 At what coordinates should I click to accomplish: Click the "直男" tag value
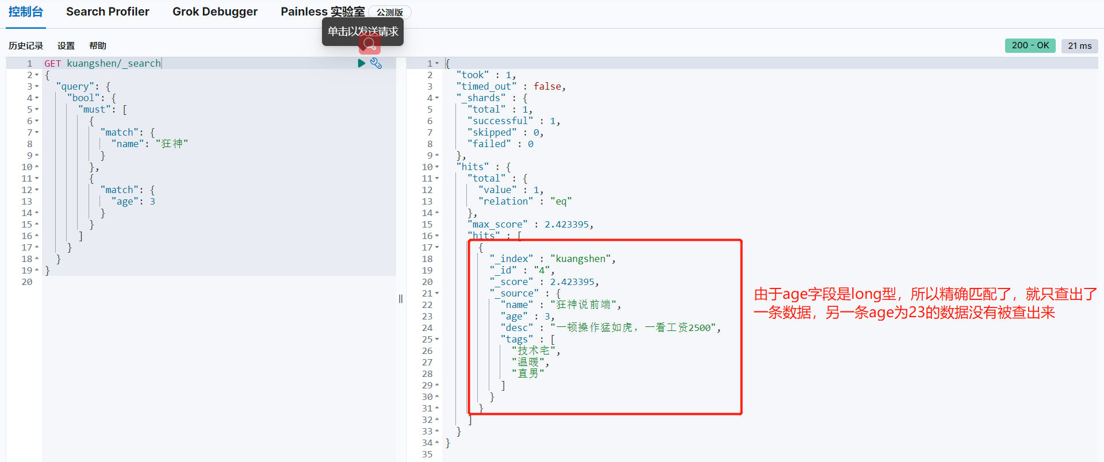click(x=528, y=374)
